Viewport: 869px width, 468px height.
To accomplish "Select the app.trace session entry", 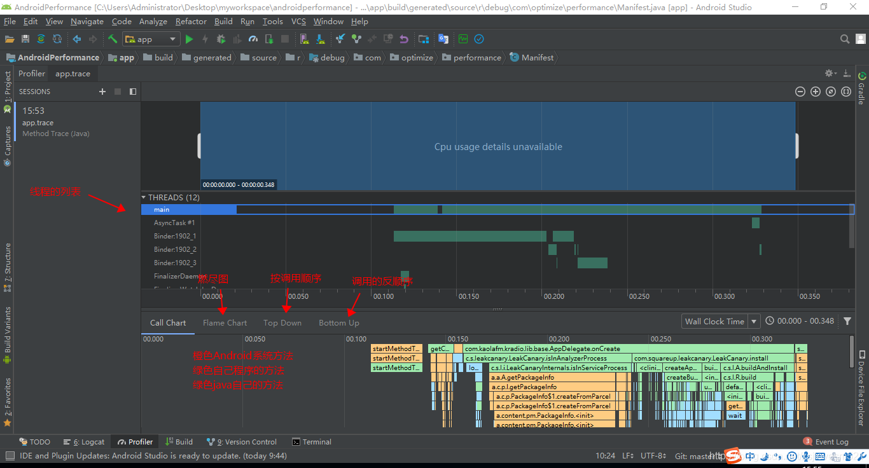I will coord(78,122).
